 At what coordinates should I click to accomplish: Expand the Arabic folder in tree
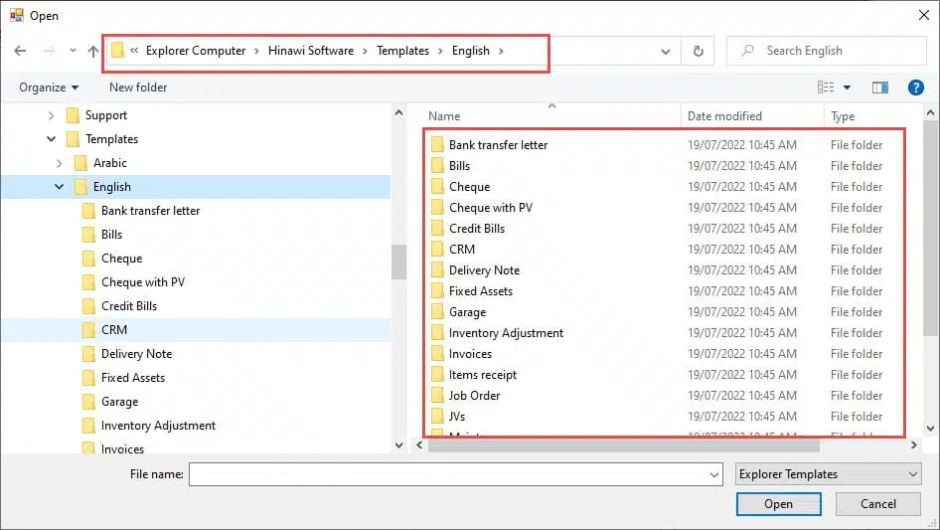60,163
